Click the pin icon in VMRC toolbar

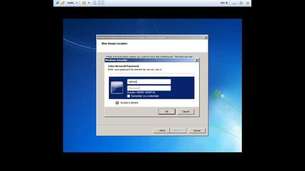tap(57, 3)
